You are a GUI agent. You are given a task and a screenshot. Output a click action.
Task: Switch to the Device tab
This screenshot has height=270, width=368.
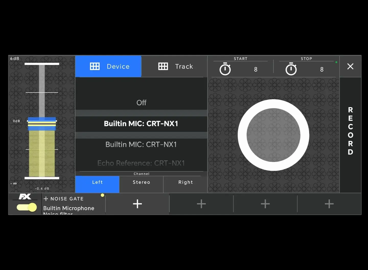tap(108, 66)
